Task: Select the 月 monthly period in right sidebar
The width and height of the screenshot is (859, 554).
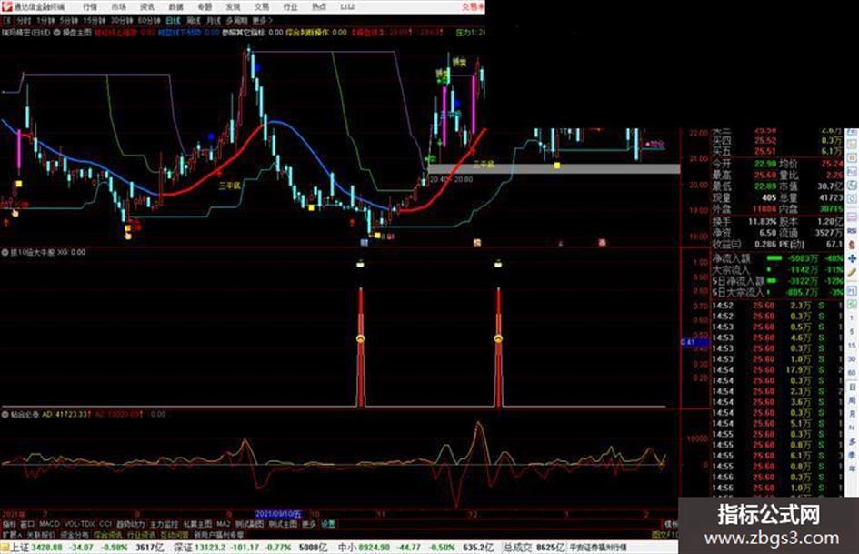Action: point(852,414)
